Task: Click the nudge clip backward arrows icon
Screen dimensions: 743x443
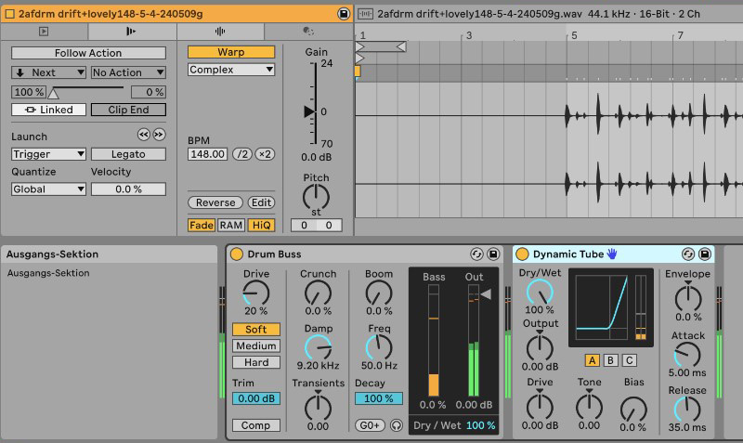Action: pyautogui.click(x=143, y=136)
